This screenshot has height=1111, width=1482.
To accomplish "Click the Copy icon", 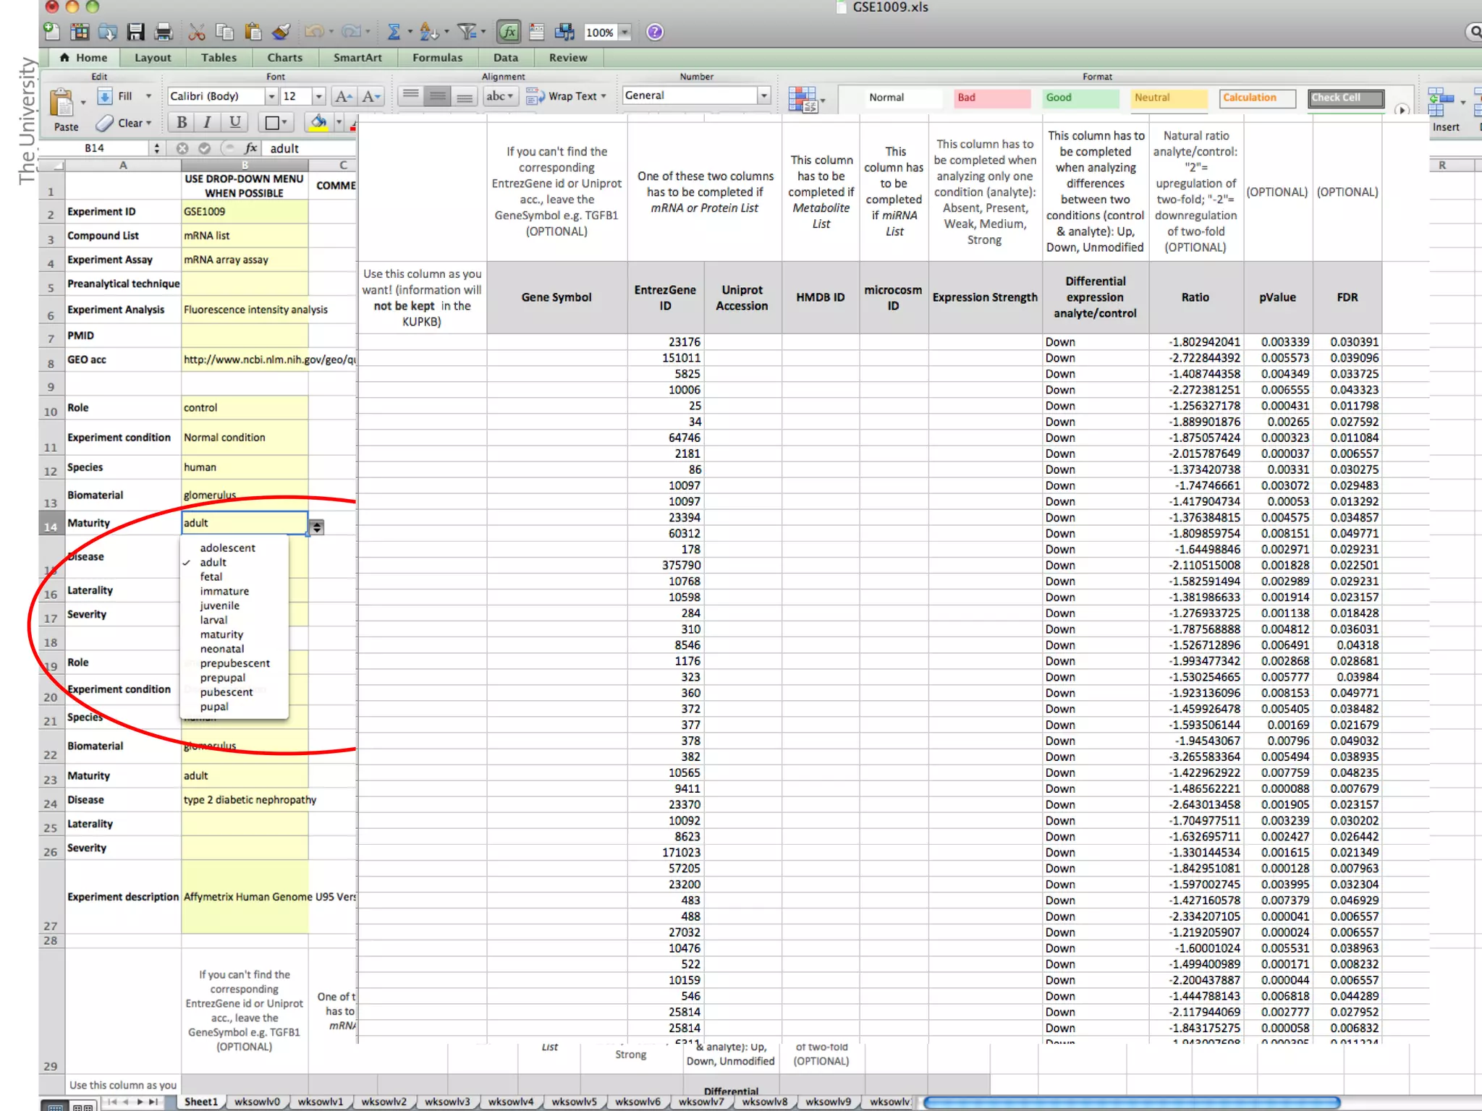I will coord(225,32).
